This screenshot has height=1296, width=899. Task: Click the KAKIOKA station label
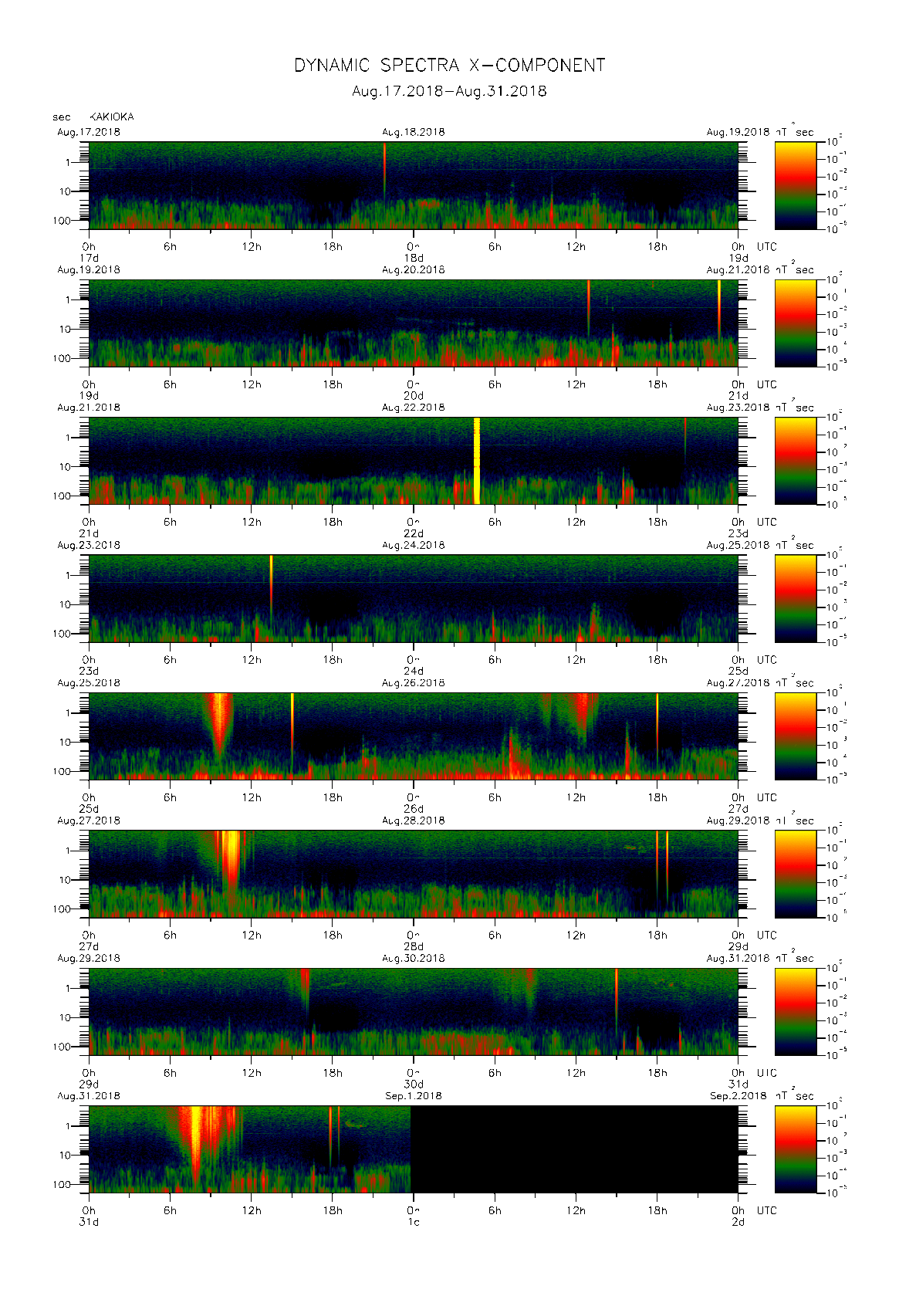[x=112, y=117]
